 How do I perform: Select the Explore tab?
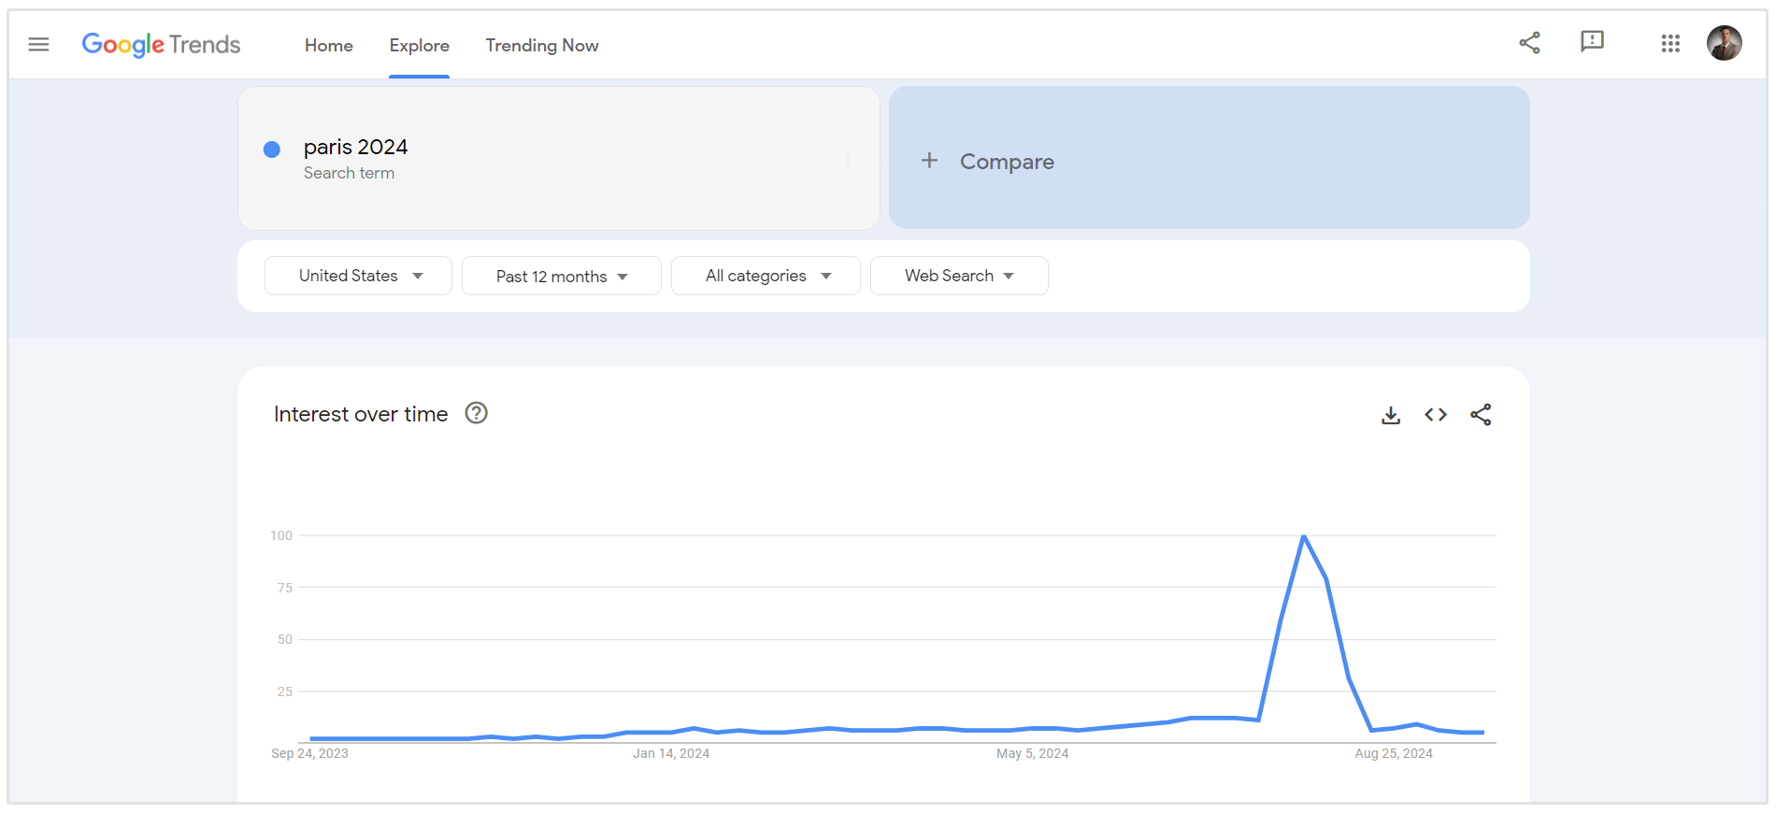click(419, 46)
